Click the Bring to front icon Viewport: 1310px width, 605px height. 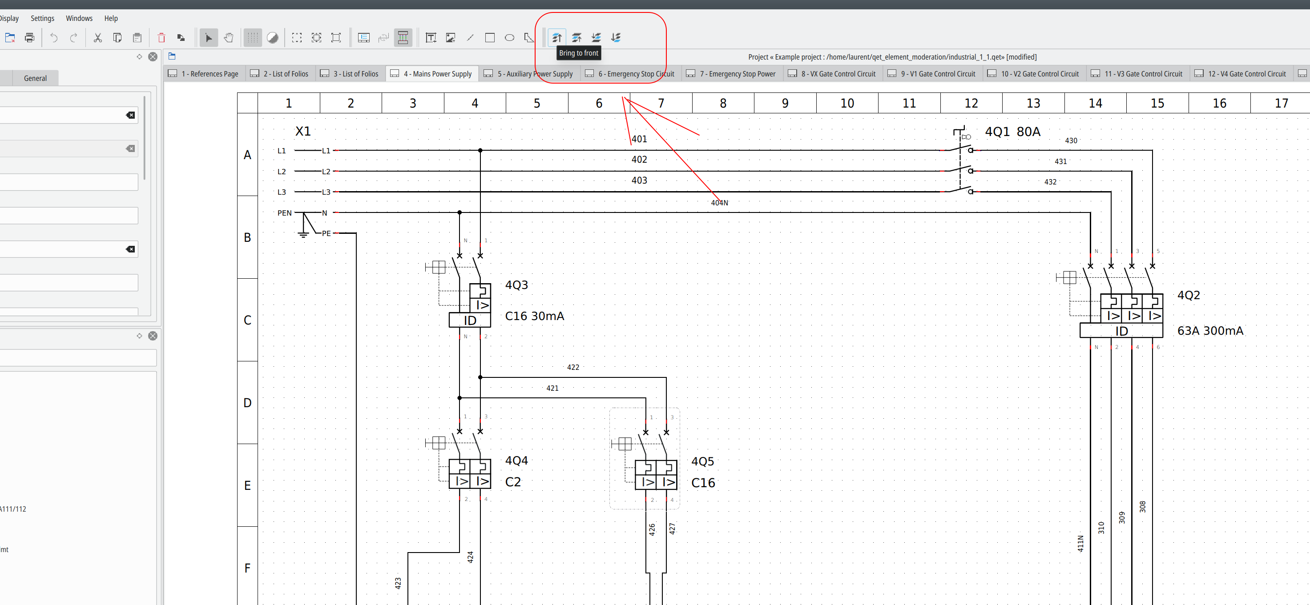pyautogui.click(x=557, y=38)
